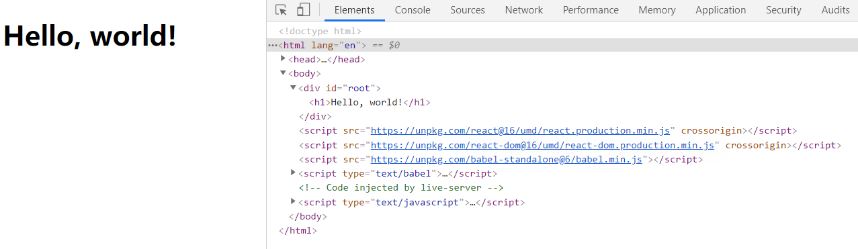Open the ellipsis menu beside html tag
The height and width of the screenshot is (249, 858).
pos(272,46)
